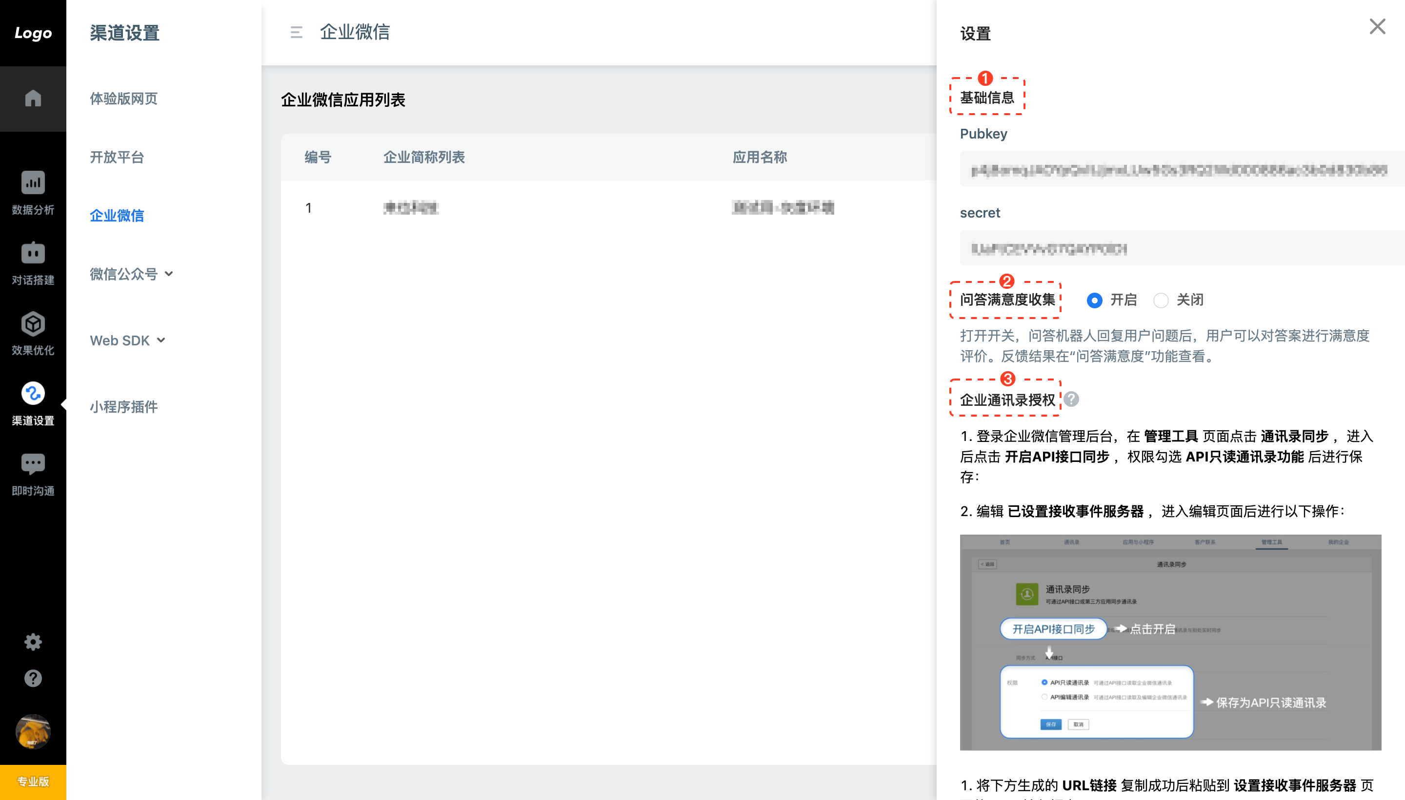Select the 关闭 radio option
1405x800 pixels.
point(1161,300)
